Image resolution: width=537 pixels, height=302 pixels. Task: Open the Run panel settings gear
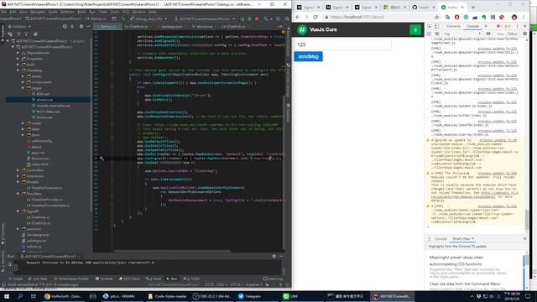tap(274, 256)
